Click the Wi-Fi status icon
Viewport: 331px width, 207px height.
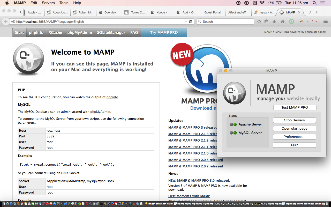[x=262, y=3]
